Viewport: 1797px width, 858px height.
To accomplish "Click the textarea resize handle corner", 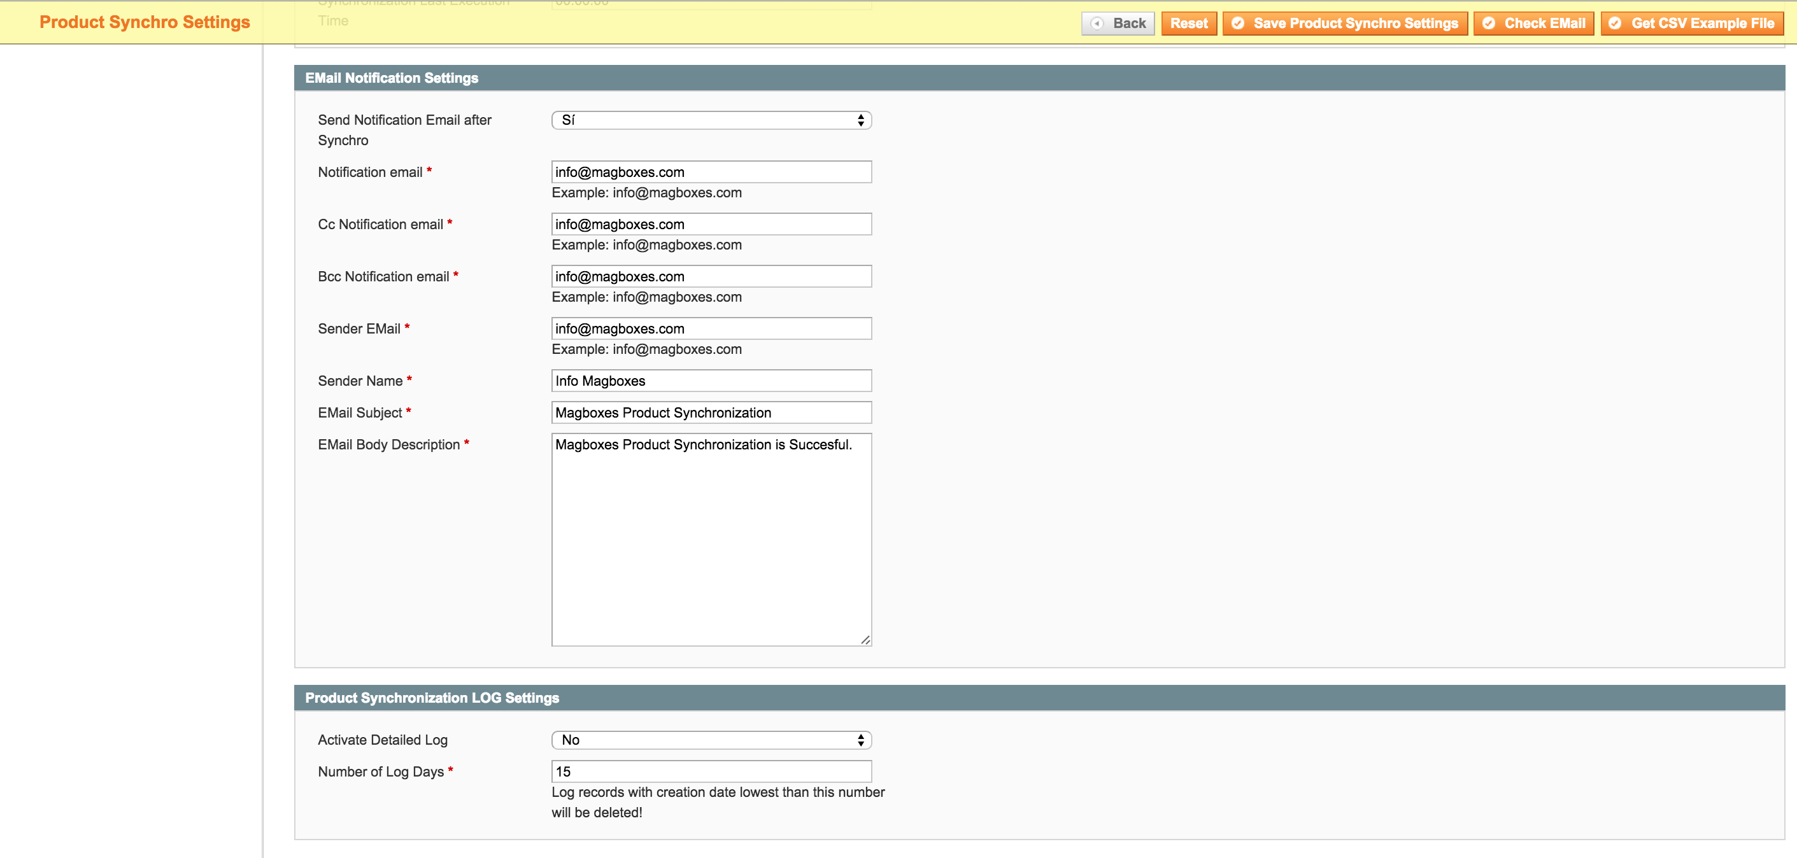I will pyautogui.click(x=865, y=640).
